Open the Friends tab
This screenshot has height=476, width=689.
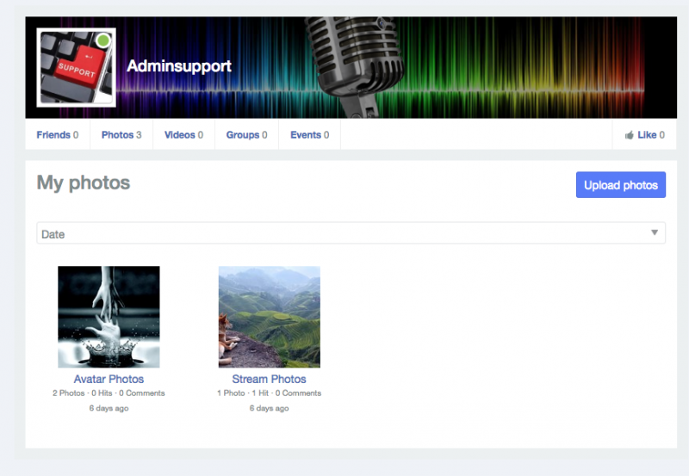tap(58, 135)
